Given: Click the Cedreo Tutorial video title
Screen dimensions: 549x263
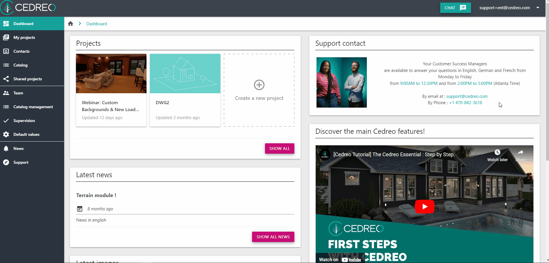Looking at the screenshot, I should pyautogui.click(x=394, y=155).
